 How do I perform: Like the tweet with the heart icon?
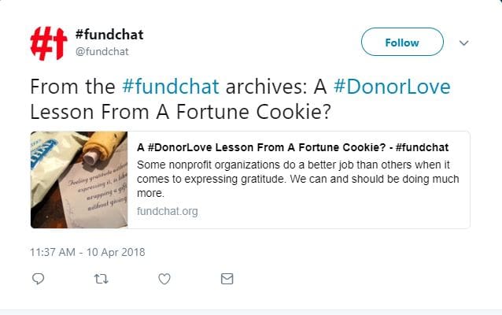click(164, 279)
